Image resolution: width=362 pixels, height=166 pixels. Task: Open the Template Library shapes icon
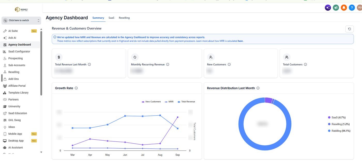(5, 93)
